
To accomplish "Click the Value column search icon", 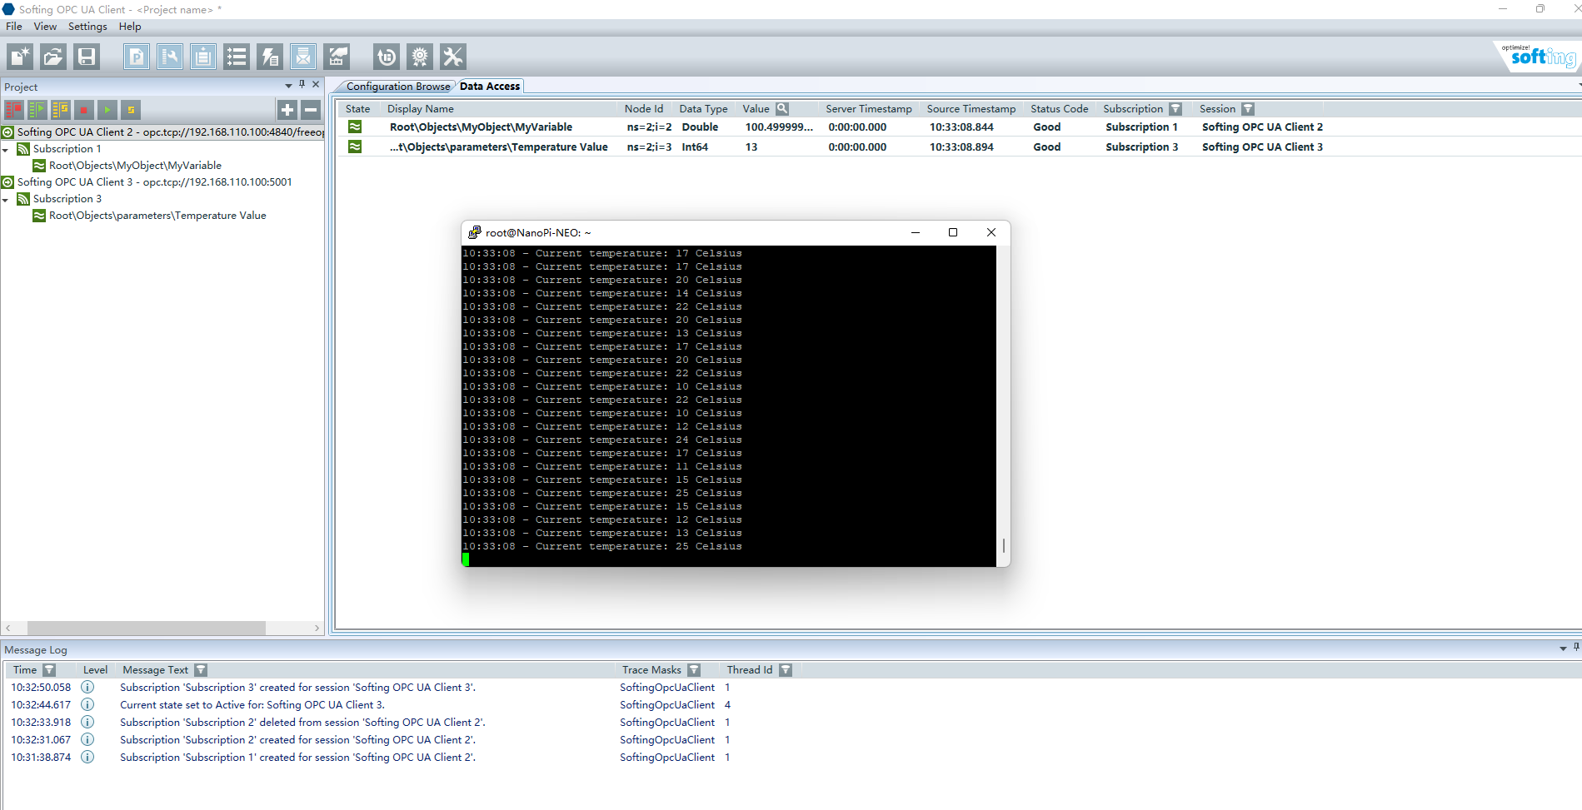I will 782,109.
